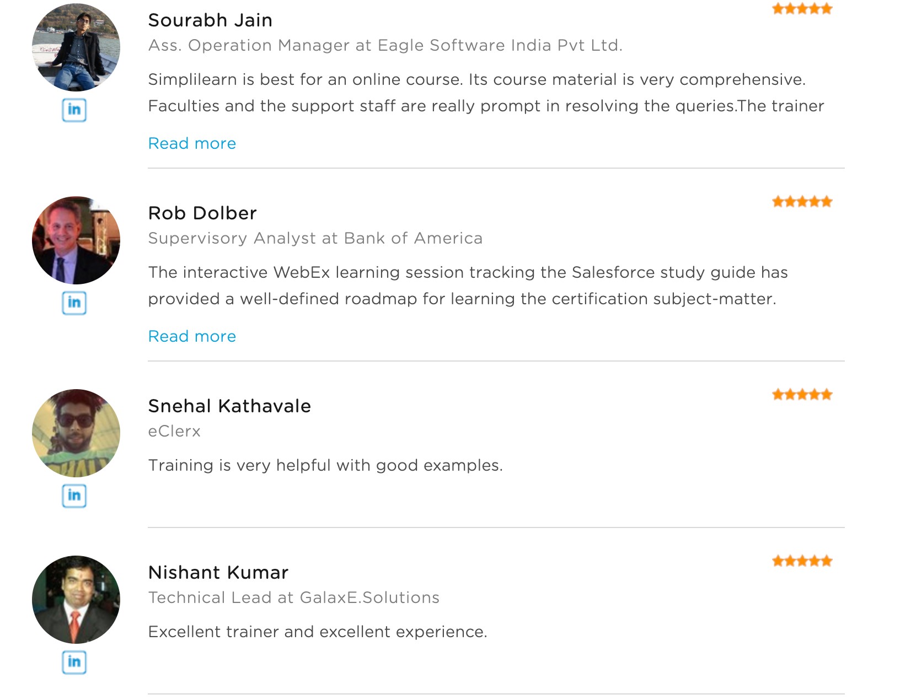911x700 pixels.
Task: Open Sourabh Jain's LinkedIn profile icon
Action: tap(74, 110)
